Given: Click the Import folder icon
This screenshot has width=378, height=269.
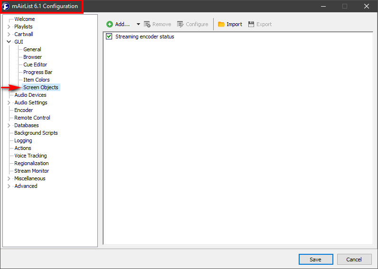Looking at the screenshot, I should click(x=221, y=24).
